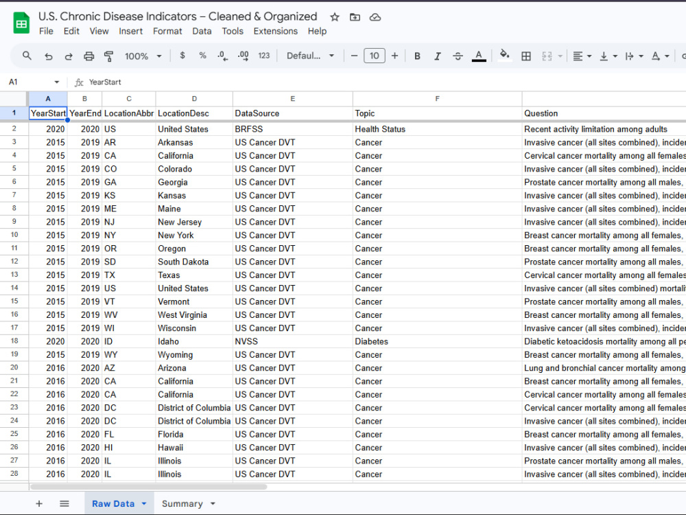
Task: Open the Extensions menu
Action: pos(275,31)
